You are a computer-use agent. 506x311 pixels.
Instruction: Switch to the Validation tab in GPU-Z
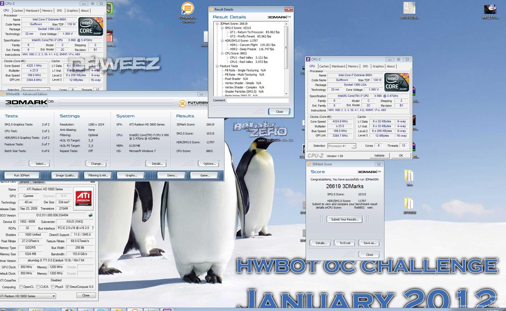[x=39, y=182]
